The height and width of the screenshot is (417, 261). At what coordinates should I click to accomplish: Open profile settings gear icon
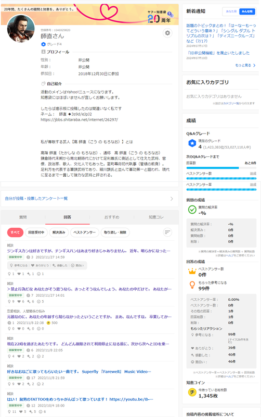167,33
